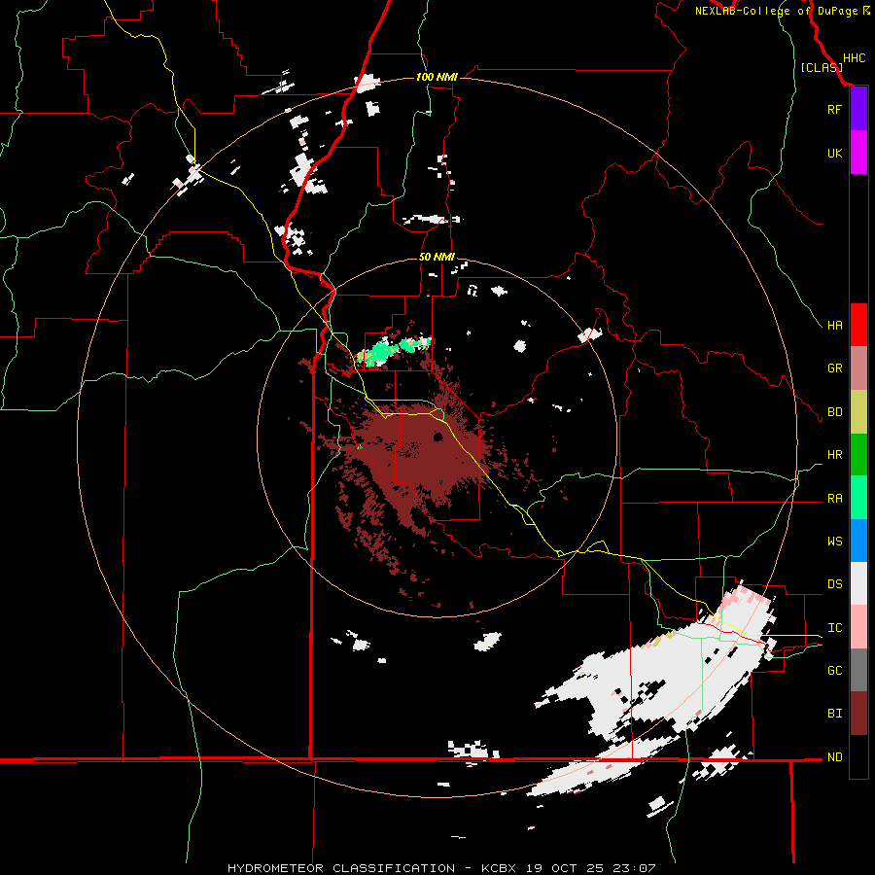Click the DS legend label
This screenshot has width=875, height=875.
tap(834, 584)
